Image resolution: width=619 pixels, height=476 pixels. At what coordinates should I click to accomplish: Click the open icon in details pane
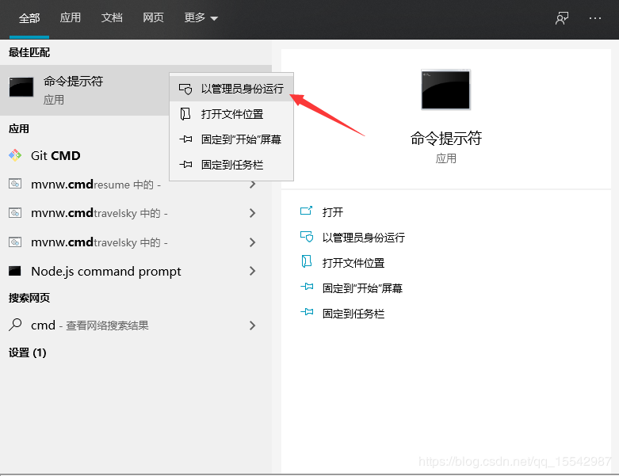(307, 211)
